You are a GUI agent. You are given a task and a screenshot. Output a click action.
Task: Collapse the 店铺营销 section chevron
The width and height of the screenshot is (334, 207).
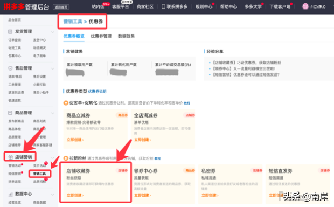53,157
